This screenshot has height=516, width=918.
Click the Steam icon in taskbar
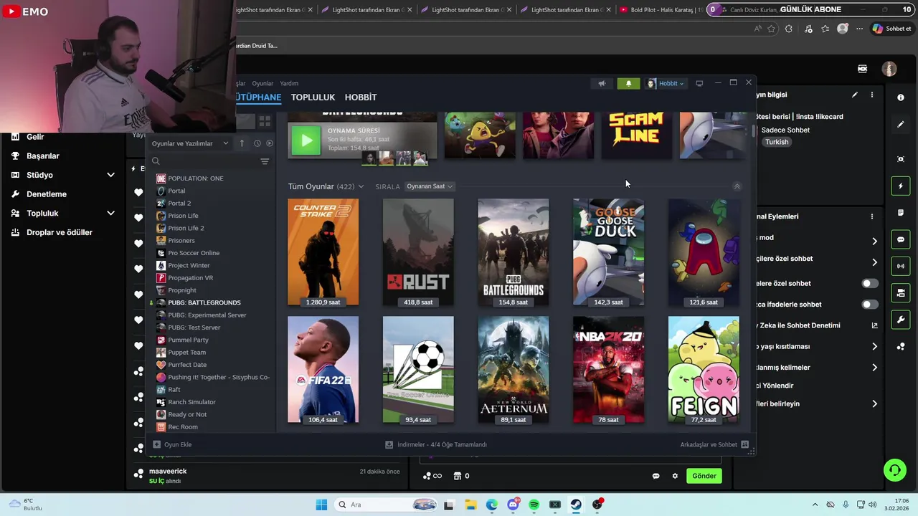576,505
